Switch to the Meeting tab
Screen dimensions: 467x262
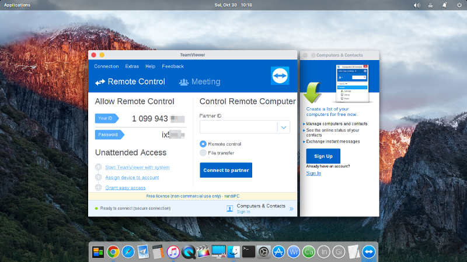200,82
